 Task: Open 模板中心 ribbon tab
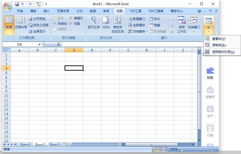coord(177,11)
